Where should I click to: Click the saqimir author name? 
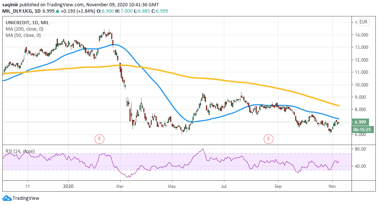(x=10, y=4)
